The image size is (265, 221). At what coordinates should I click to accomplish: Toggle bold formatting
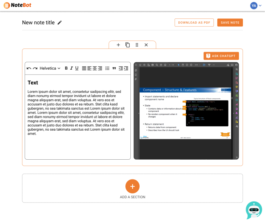pos(66,68)
